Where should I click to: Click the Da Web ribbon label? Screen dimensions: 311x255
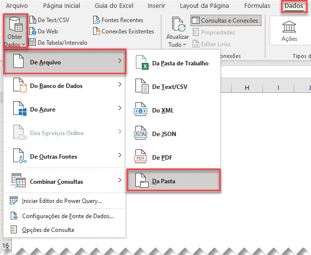click(48, 31)
